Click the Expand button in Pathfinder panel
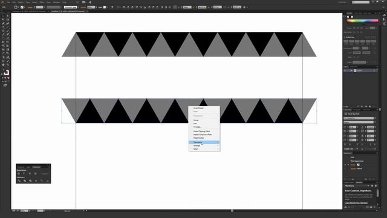387x218 pixels. point(45,174)
